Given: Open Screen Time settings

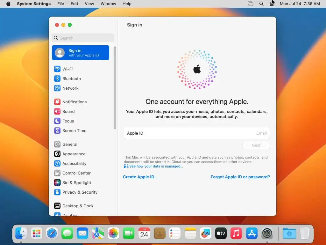Looking at the screenshot, I should click(x=80, y=130).
